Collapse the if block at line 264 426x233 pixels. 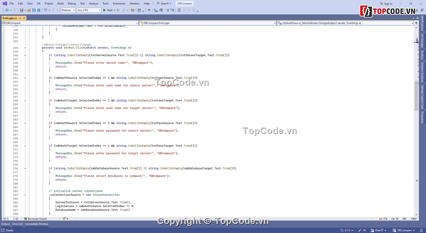point(25,123)
